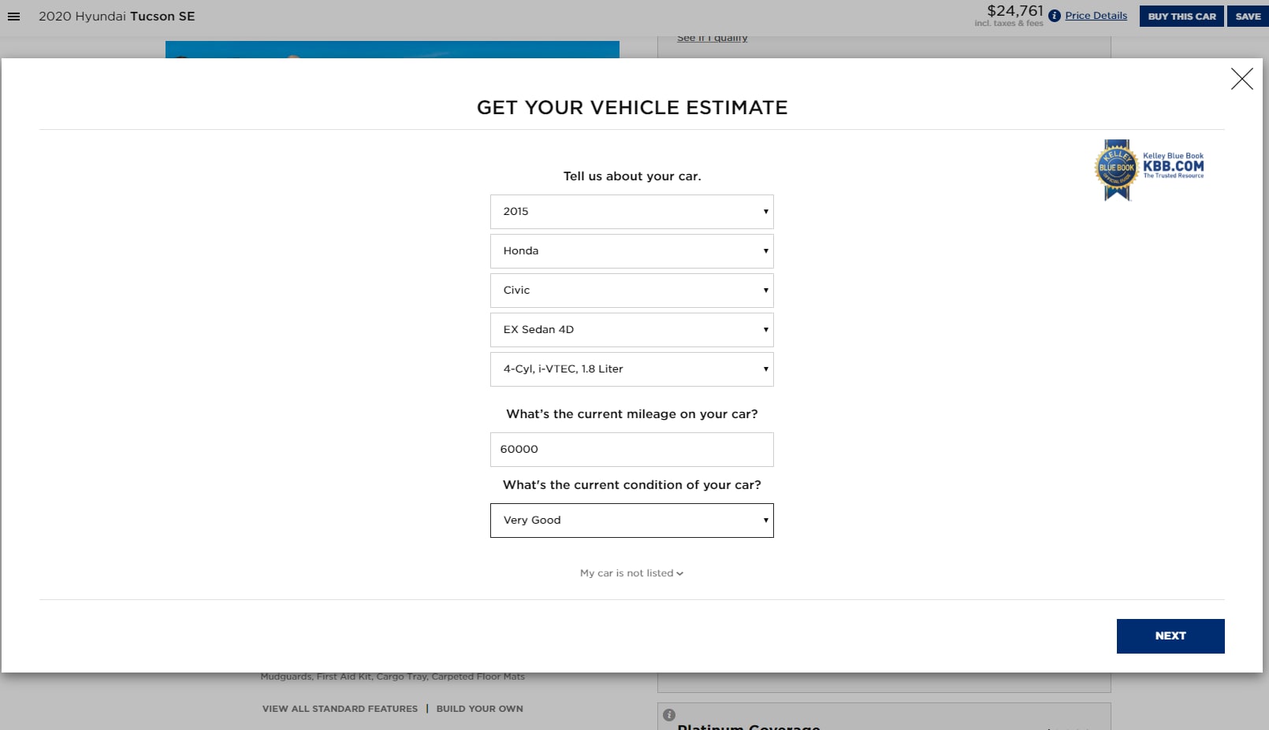This screenshot has height=730, width=1269.
Task: Open the make dropdown showing Honda
Action: [x=631, y=251]
